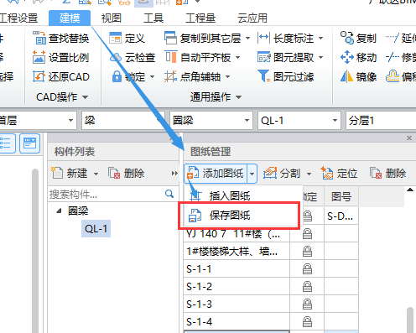Image resolution: width=416 pixels, height=333 pixels.
Task: Toggle lock on YJ 140 7 11#楼 row
Action: 307,234
